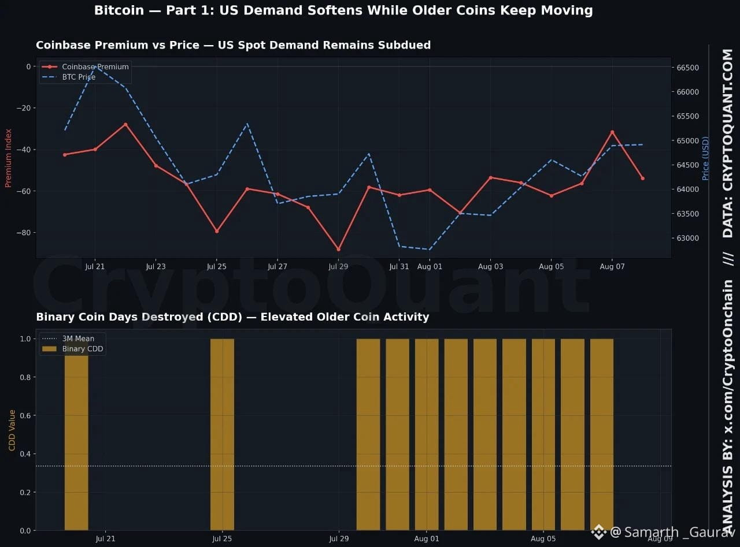
Task: Click the Coinbase Premium data point on Jul 29
Action: tap(339, 250)
